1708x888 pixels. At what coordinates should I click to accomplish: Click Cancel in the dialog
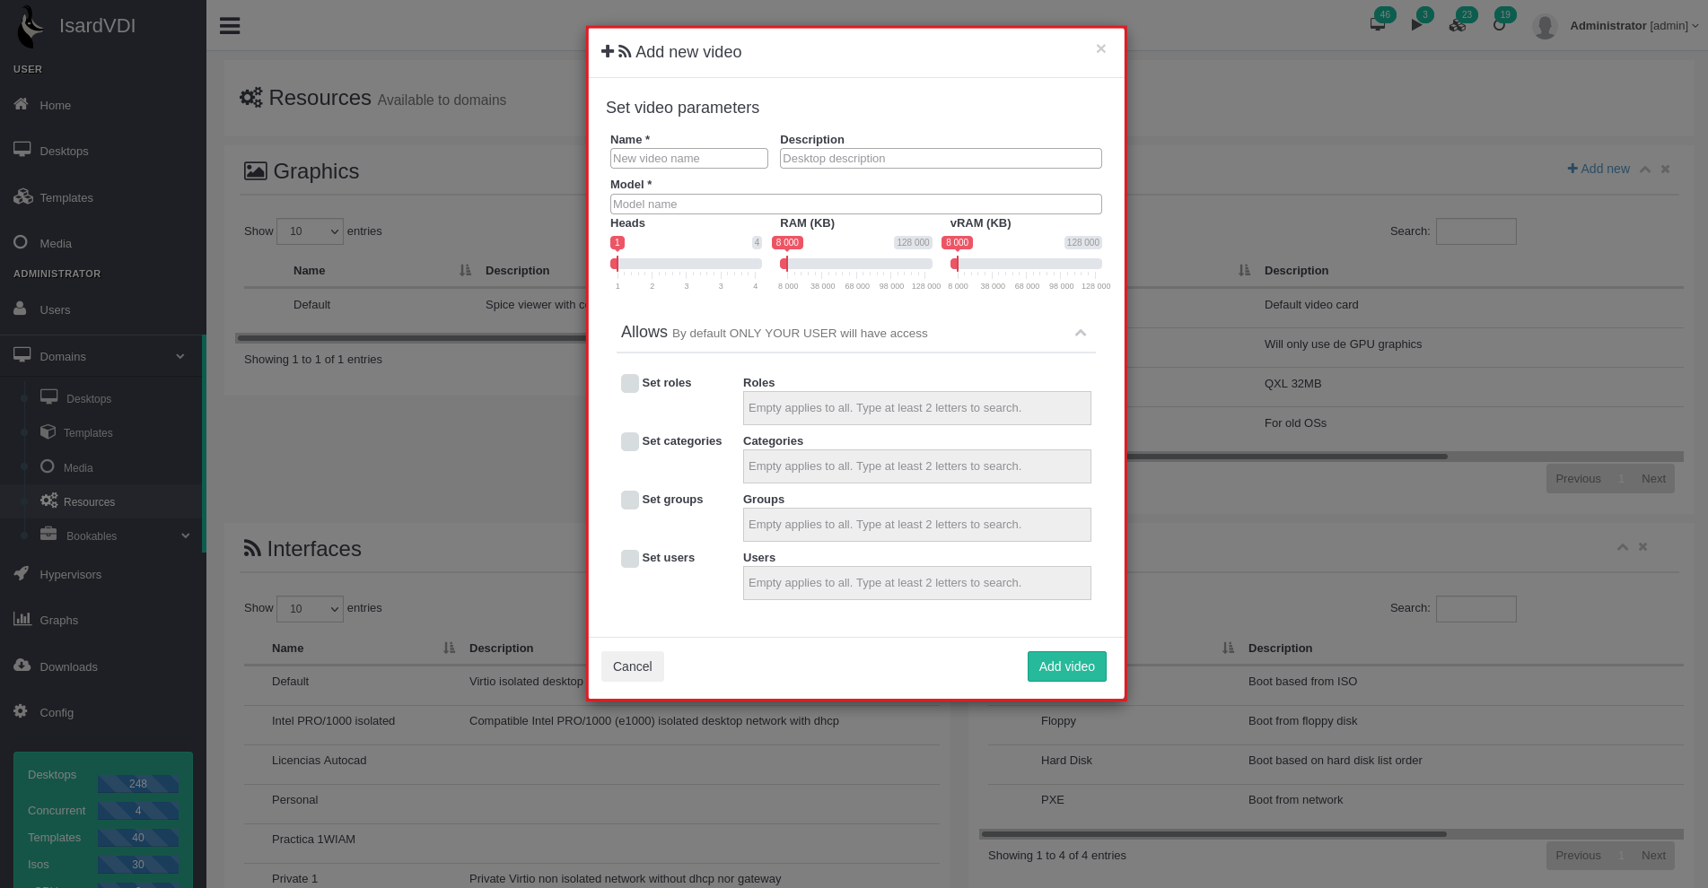click(632, 666)
